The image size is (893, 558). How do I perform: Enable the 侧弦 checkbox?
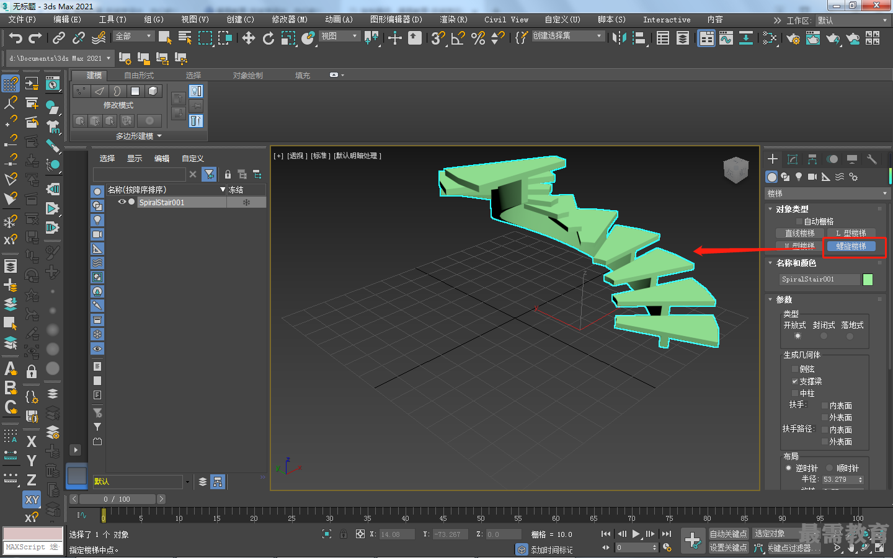tap(795, 369)
